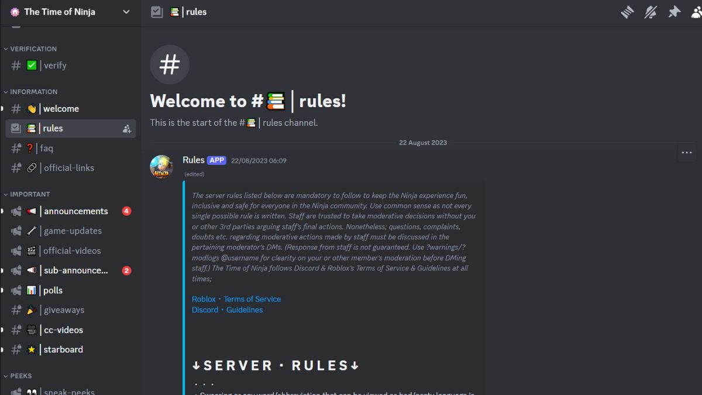Click the verify channel checkmark icon

click(32, 65)
